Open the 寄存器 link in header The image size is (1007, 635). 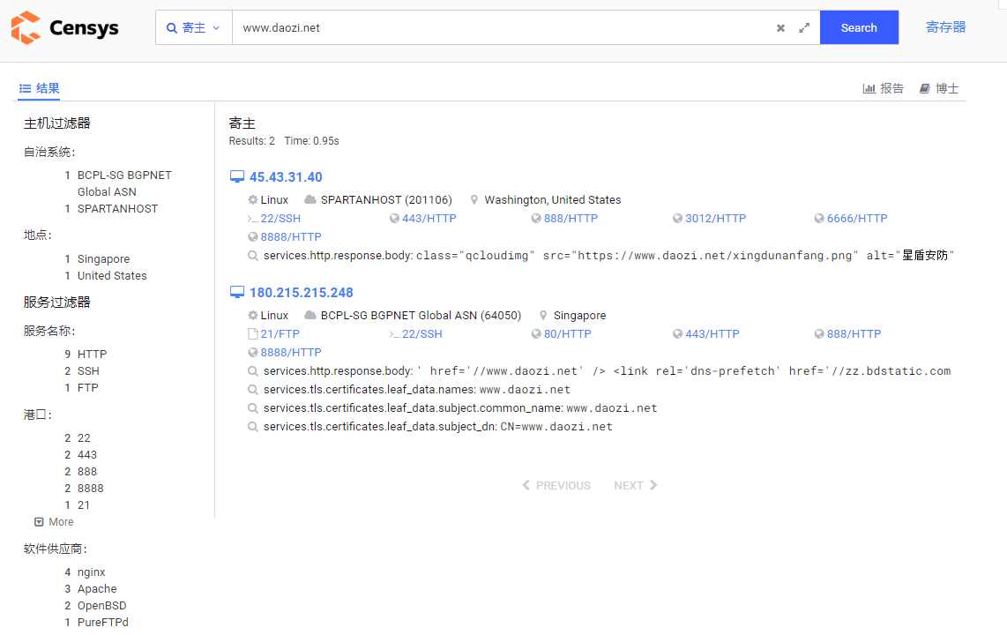[x=945, y=27]
